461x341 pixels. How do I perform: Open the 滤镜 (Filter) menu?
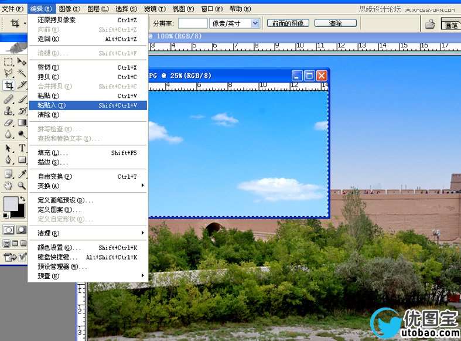pos(155,9)
